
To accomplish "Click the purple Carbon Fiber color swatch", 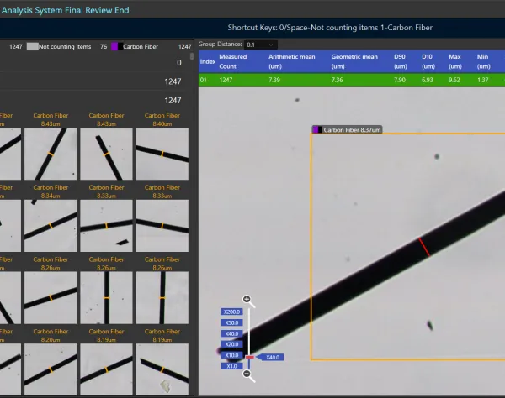I will coord(114,46).
